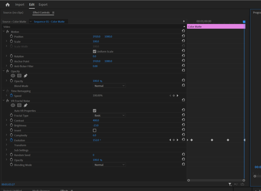Screen dimensions: 261x191
Task: Toggle the Rotation stopwatch animation icon
Action: click(x=11, y=56)
